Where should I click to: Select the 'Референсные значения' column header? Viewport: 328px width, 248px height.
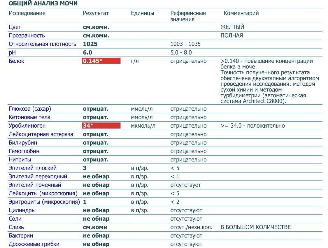point(188,16)
